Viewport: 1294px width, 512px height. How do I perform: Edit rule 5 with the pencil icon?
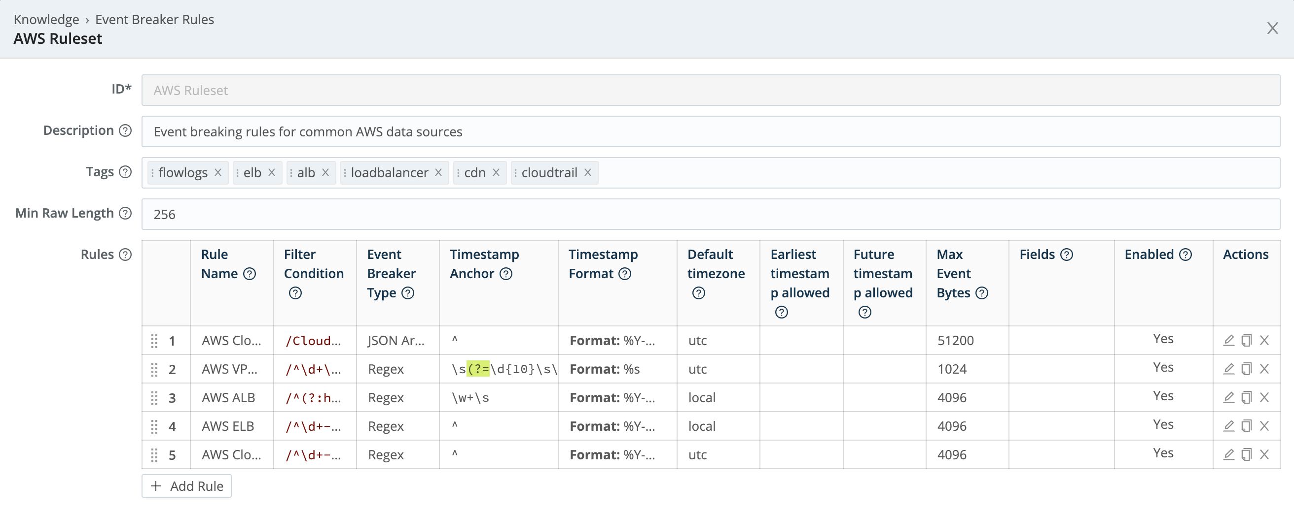1228,454
